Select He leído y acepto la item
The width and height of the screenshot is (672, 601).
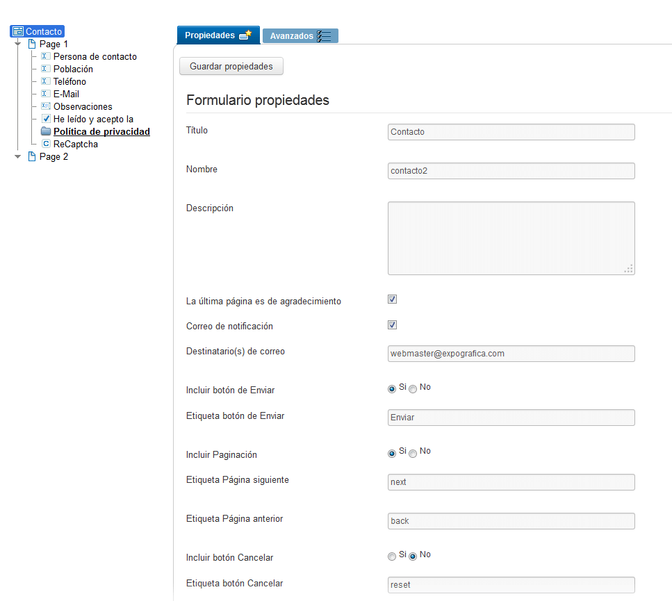[x=93, y=119]
